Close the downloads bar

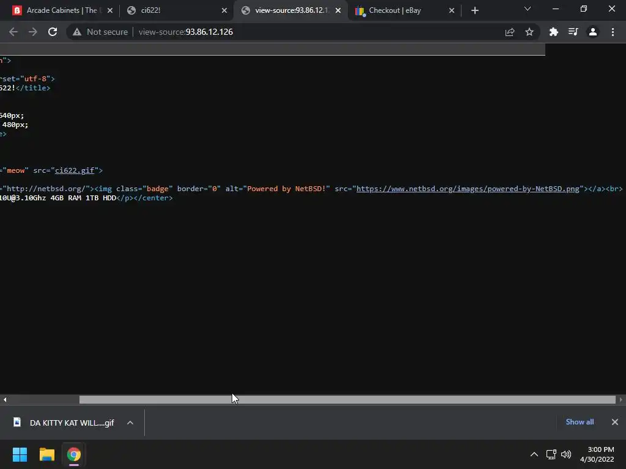(x=615, y=422)
